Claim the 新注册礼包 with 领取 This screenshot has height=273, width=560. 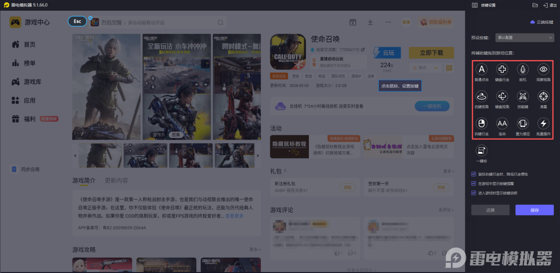[x=347, y=187]
